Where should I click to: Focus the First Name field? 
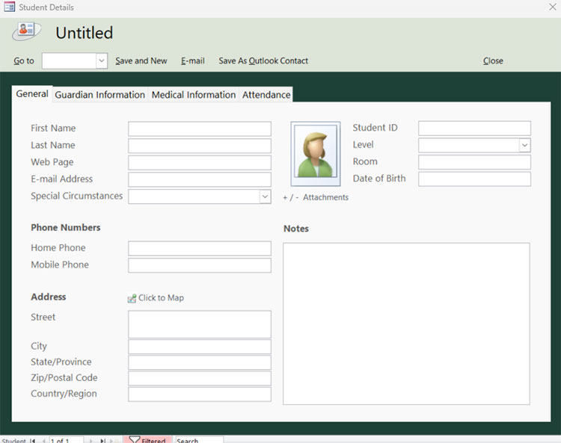[x=200, y=128]
